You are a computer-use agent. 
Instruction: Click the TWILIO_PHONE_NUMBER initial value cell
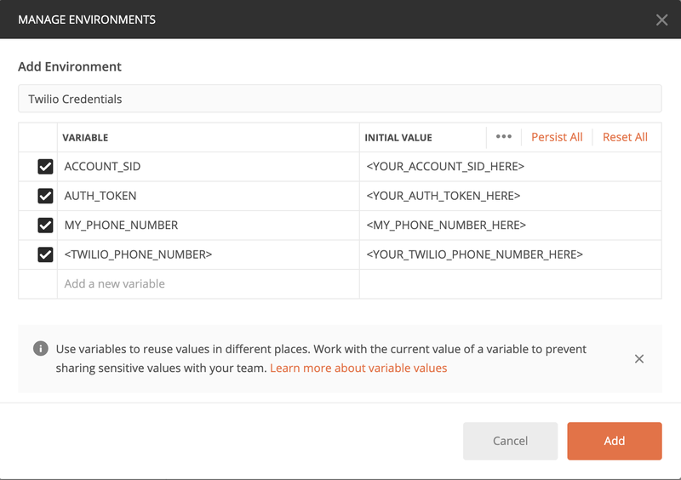pos(509,254)
